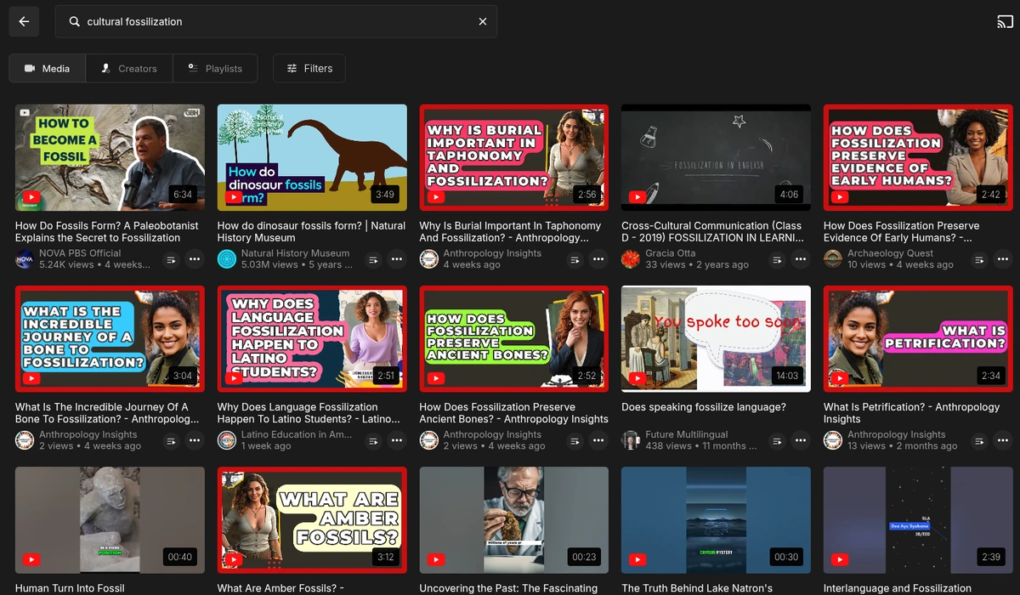Click queue icon for Natural History Museum video
1020x595 pixels.
[373, 259]
